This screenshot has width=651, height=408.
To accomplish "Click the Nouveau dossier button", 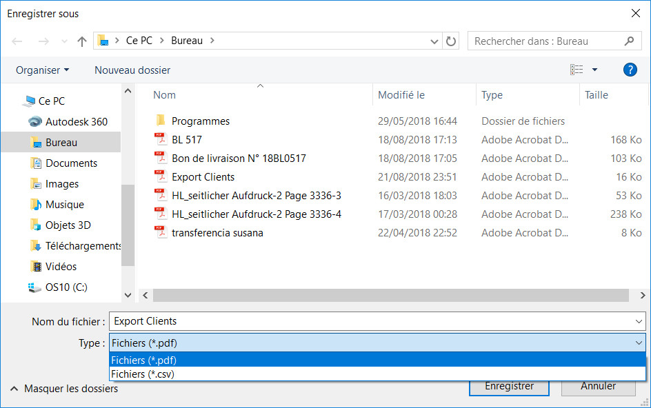I will (132, 70).
